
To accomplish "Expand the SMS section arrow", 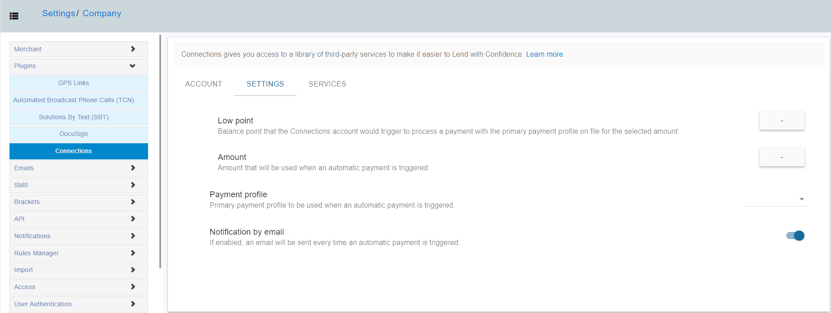I will [x=133, y=185].
